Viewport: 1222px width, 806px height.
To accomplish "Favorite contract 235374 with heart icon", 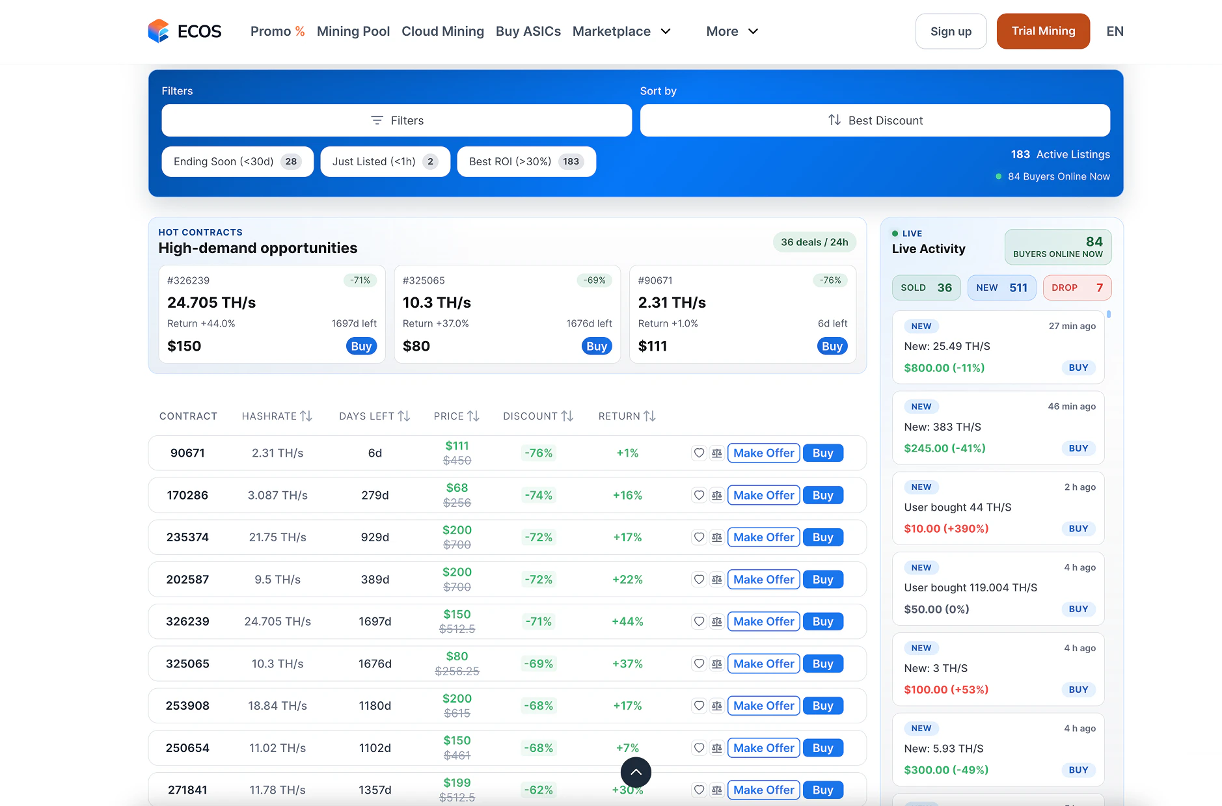I will pyautogui.click(x=699, y=537).
